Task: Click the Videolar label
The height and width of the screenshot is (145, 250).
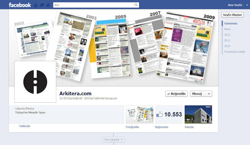Action: click(x=189, y=127)
